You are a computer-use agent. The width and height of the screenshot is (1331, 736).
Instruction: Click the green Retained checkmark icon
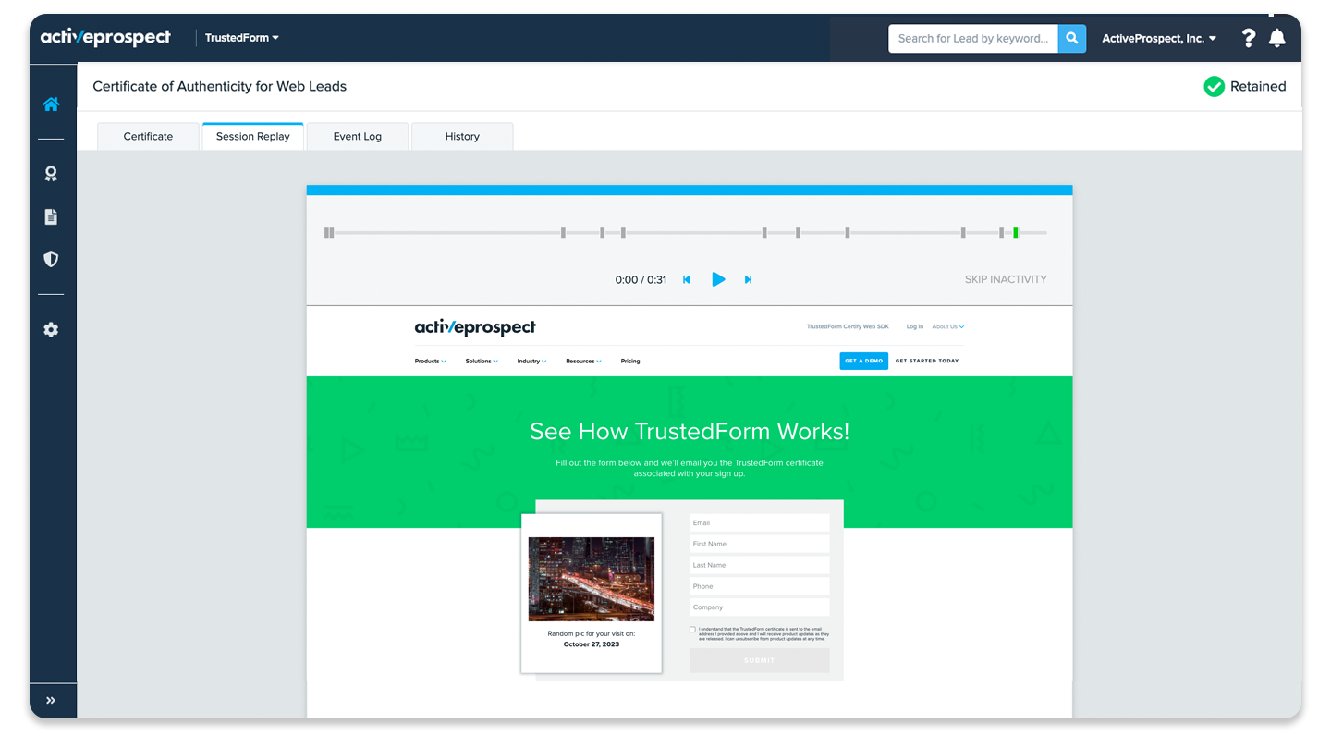tap(1214, 87)
